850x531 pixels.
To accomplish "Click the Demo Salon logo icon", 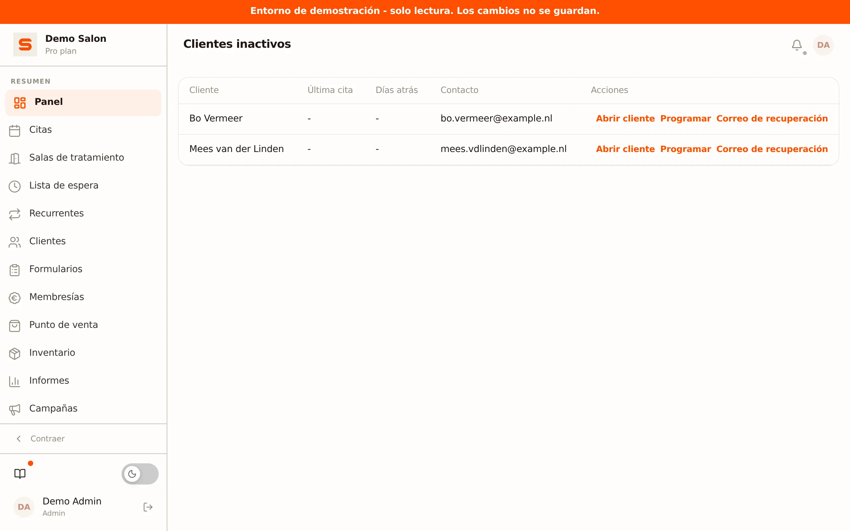I will [x=25, y=44].
